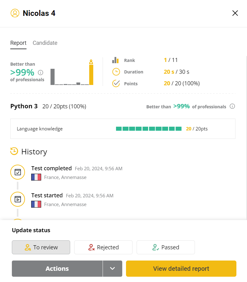Click the Language knowledge progress bar

tap(149, 129)
